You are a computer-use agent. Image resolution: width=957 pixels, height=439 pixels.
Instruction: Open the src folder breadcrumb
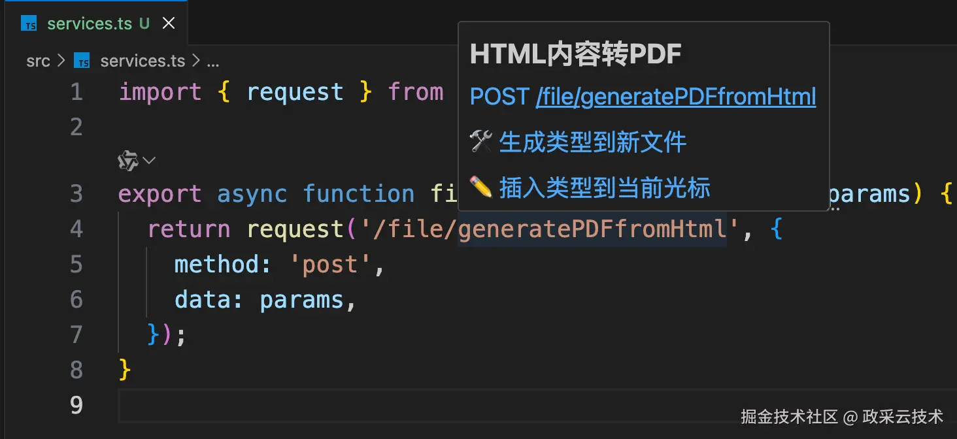(x=38, y=61)
